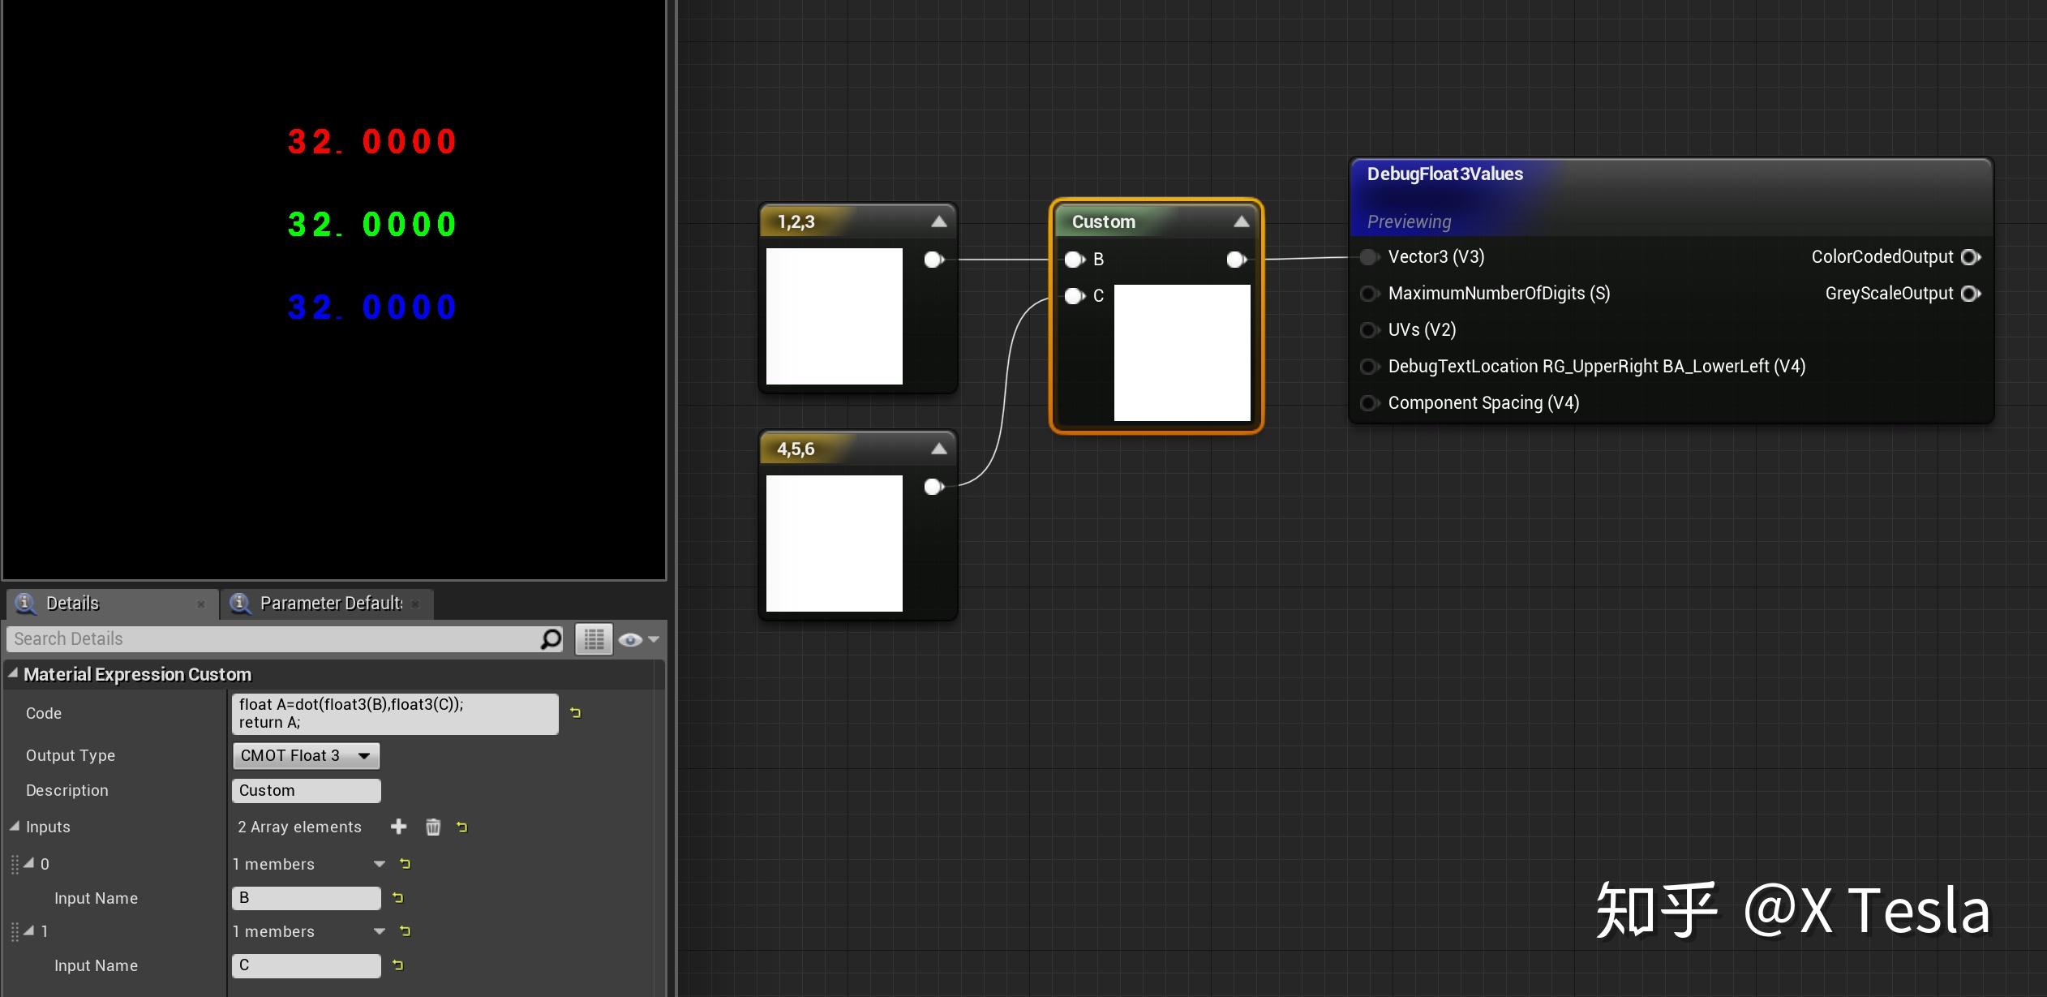Click the GreyScaleOutput pin

point(1970,294)
